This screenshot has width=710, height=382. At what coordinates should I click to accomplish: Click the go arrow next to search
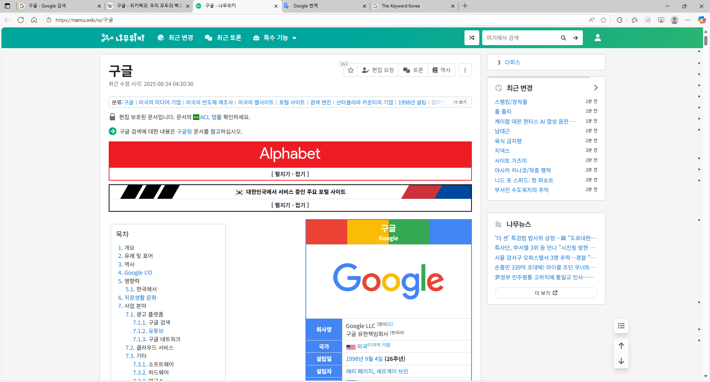point(575,38)
